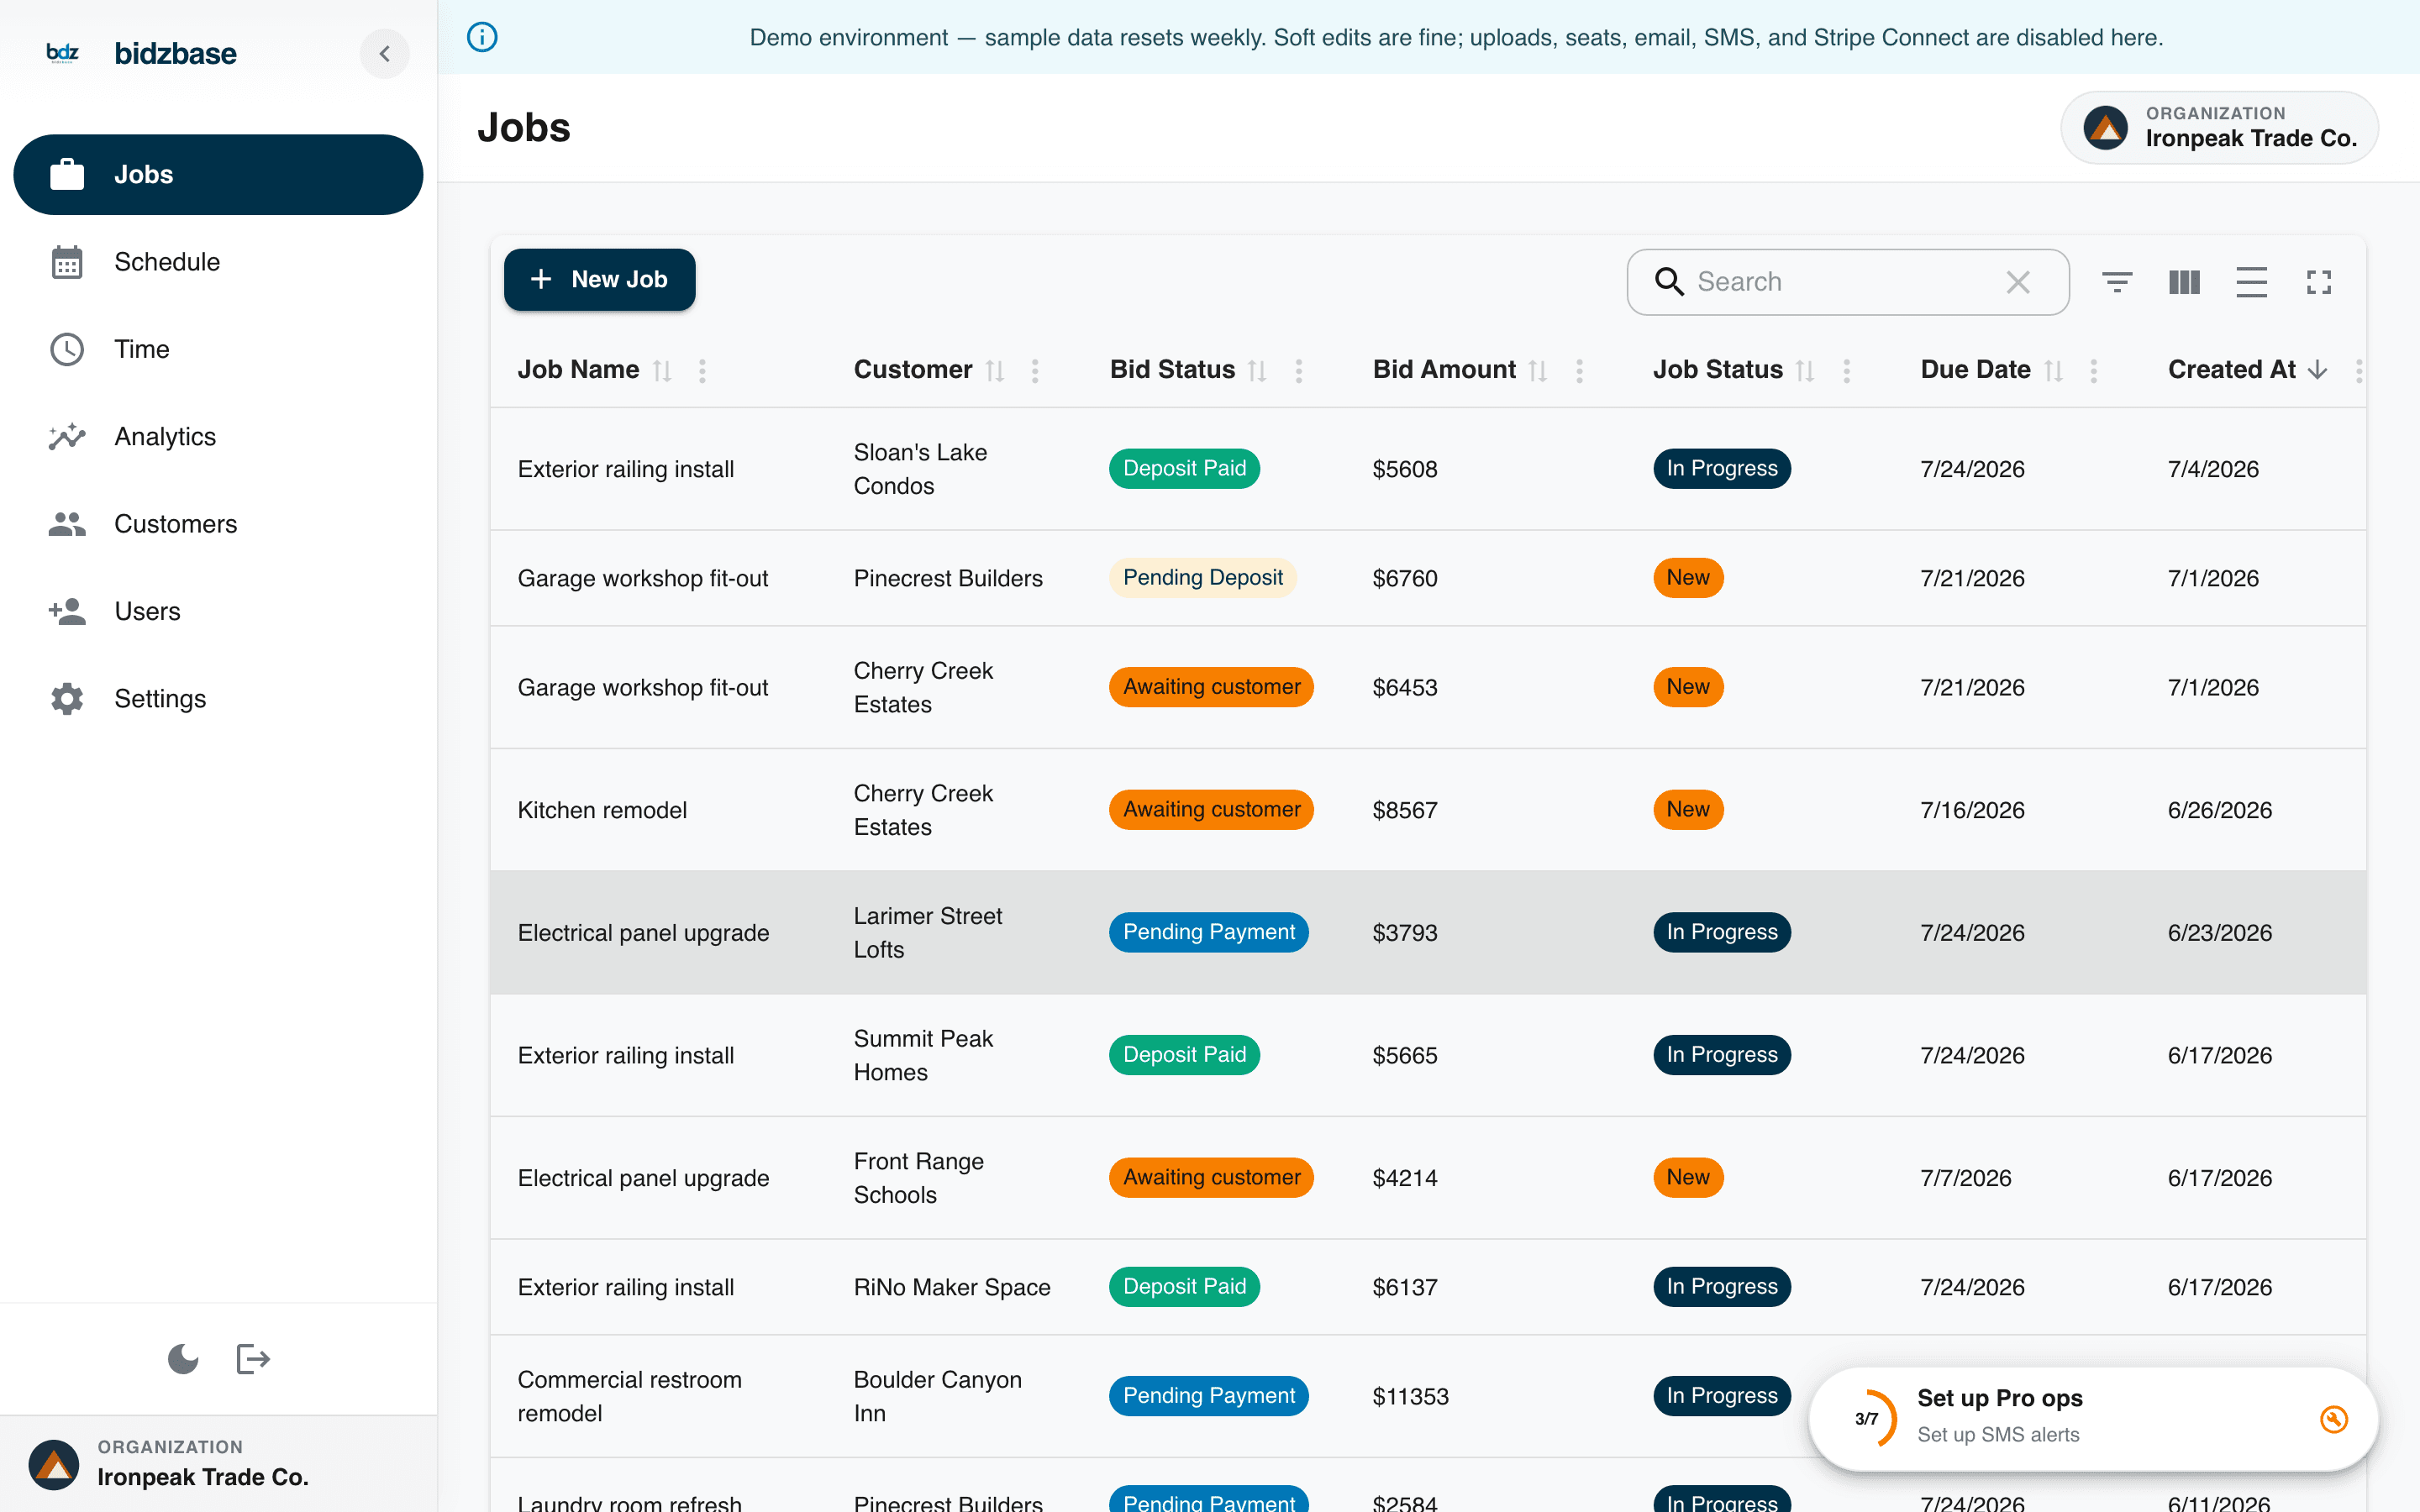Open Created At column actions menu
Viewport: 2420px width, 1512px height.
2359,371
